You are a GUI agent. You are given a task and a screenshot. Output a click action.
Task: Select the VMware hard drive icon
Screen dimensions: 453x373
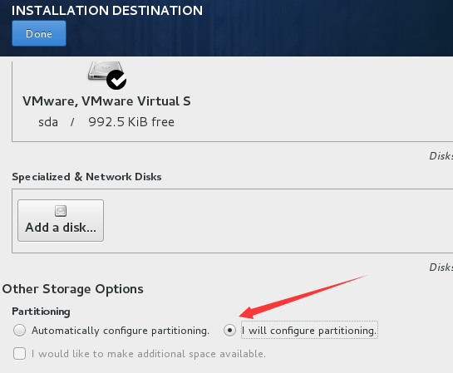tap(106, 71)
